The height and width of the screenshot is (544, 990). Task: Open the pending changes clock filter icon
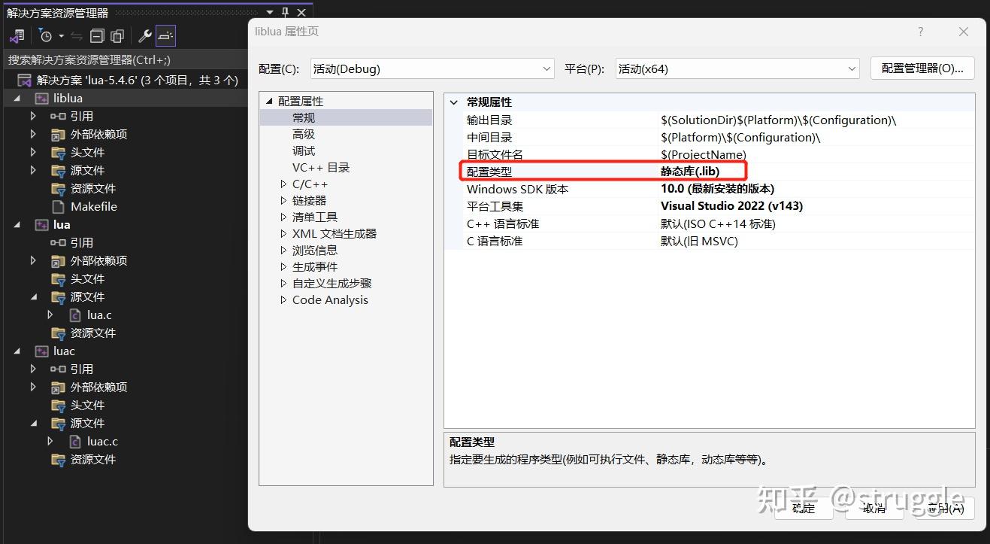pos(46,35)
